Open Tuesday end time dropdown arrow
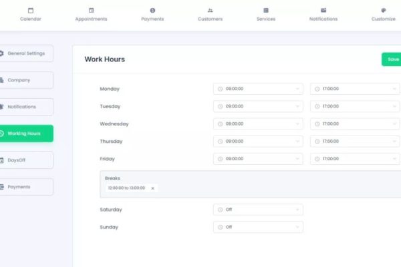This screenshot has height=267, width=401. [x=394, y=106]
